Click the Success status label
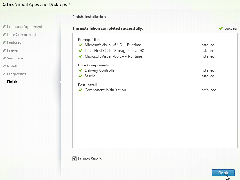This screenshot has width=240, height=180. tap(231, 28)
